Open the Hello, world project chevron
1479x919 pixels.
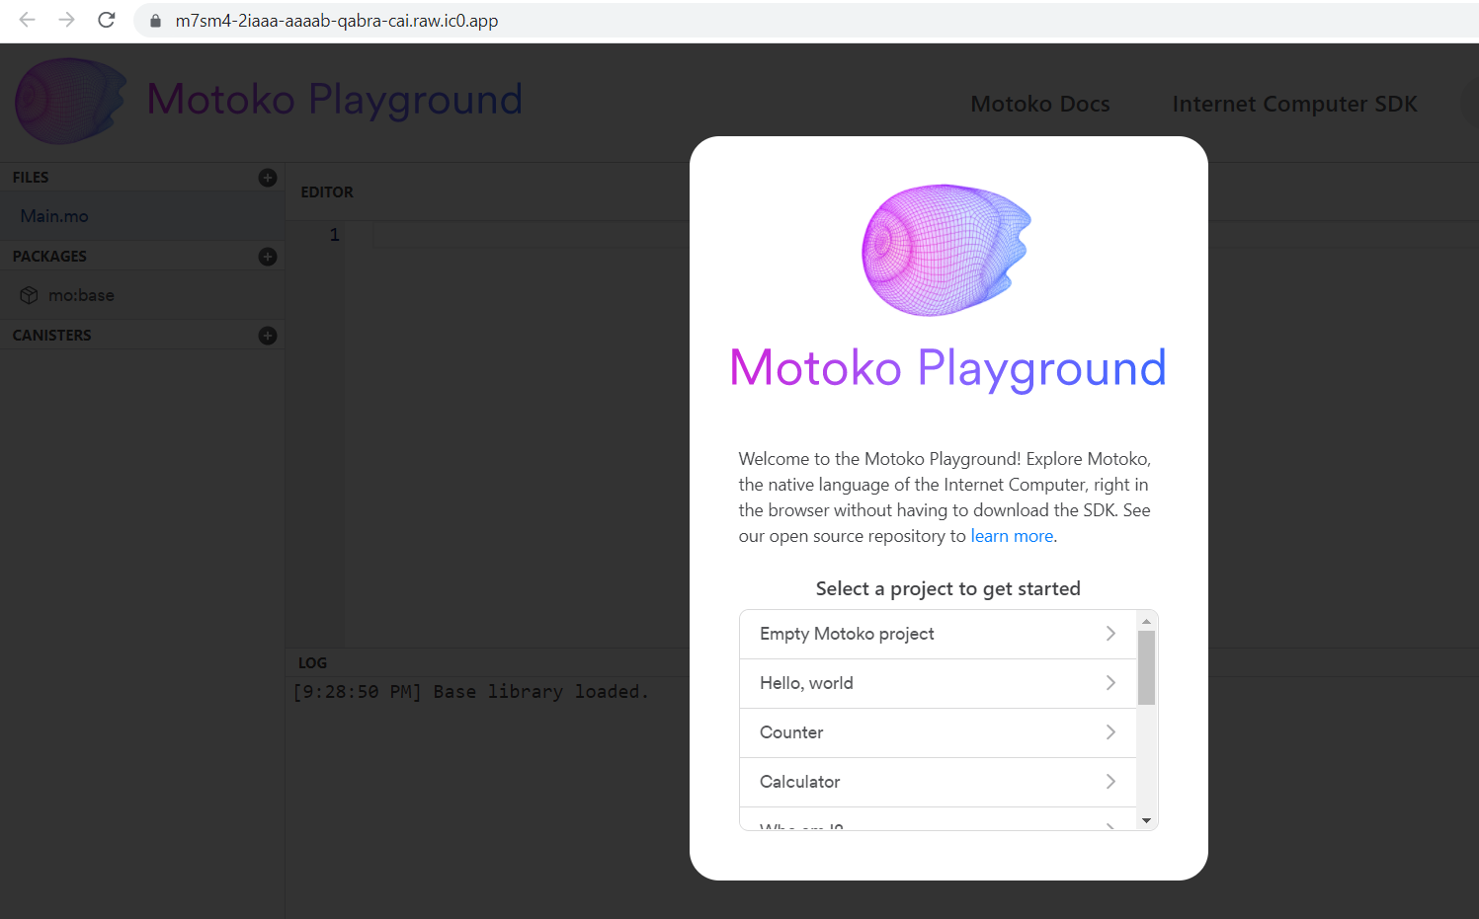(1110, 683)
